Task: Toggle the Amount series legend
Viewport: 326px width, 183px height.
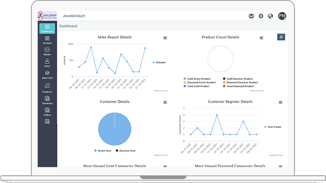Action: (159, 63)
